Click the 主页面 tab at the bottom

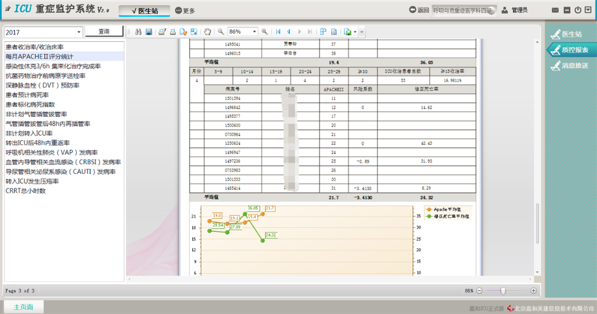coord(23,307)
